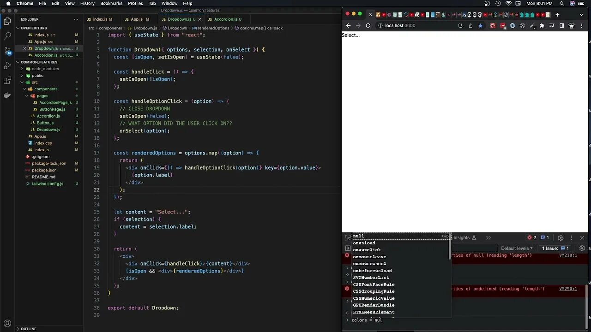This screenshot has height=332, width=591.
Task: Open the Profiles menu in menu bar
Action: pos(135,3)
